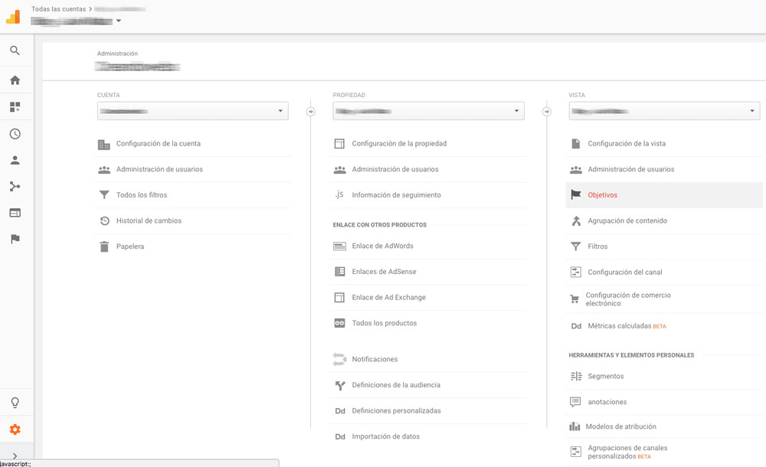Image resolution: width=766 pixels, height=467 pixels.
Task: Open the Propiedad selector dropdown
Action: [x=427, y=110]
